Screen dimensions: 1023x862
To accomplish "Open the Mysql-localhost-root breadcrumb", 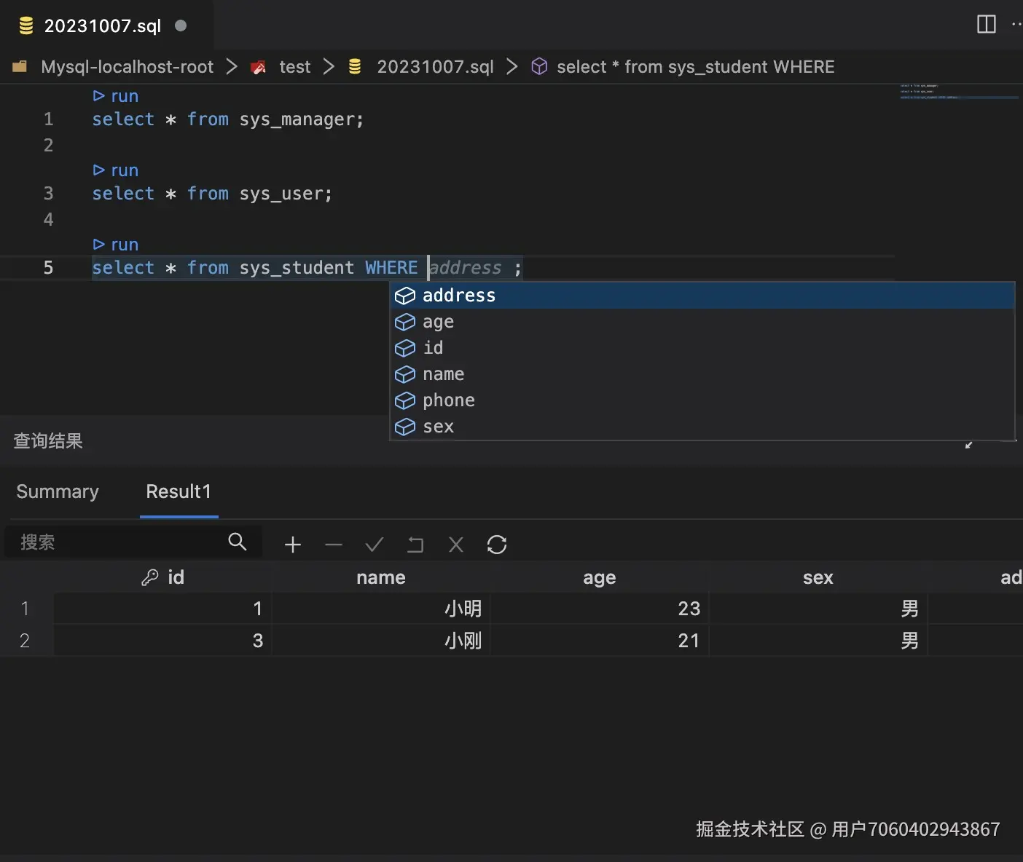I will tap(127, 67).
